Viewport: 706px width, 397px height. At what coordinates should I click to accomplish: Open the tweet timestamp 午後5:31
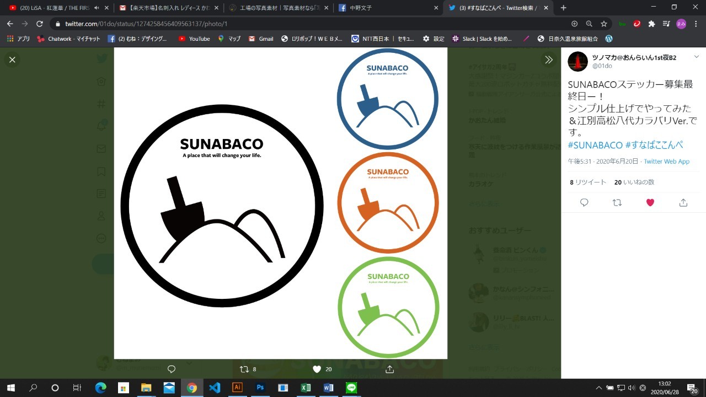point(603,162)
